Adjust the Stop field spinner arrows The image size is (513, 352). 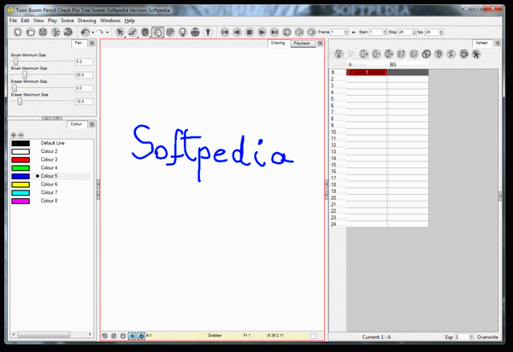(414, 32)
